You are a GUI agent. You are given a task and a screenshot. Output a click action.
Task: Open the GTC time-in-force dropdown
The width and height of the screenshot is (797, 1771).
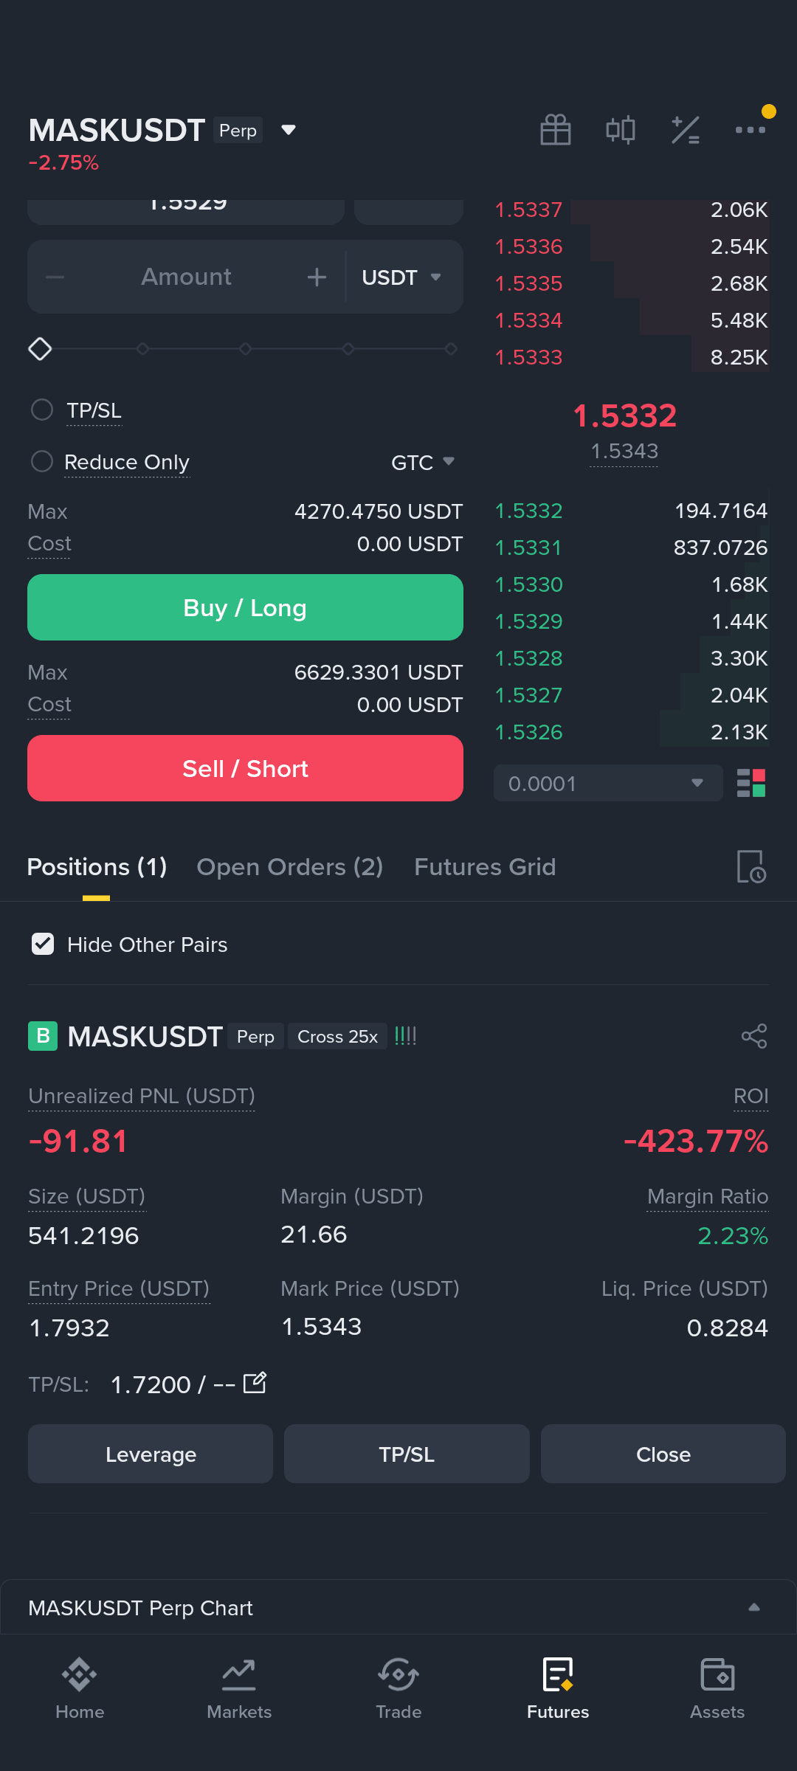pyautogui.click(x=422, y=462)
